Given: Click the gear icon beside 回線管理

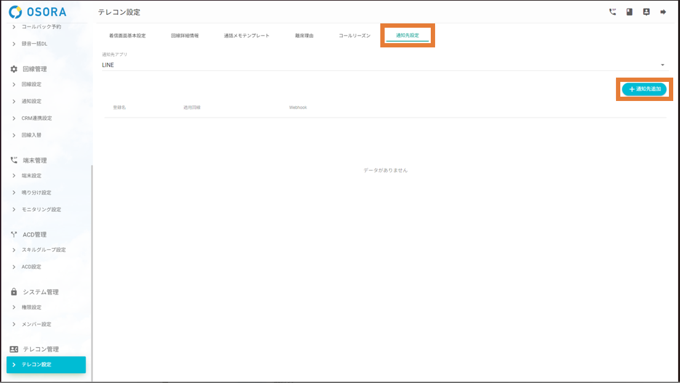Looking at the screenshot, I should pos(13,69).
